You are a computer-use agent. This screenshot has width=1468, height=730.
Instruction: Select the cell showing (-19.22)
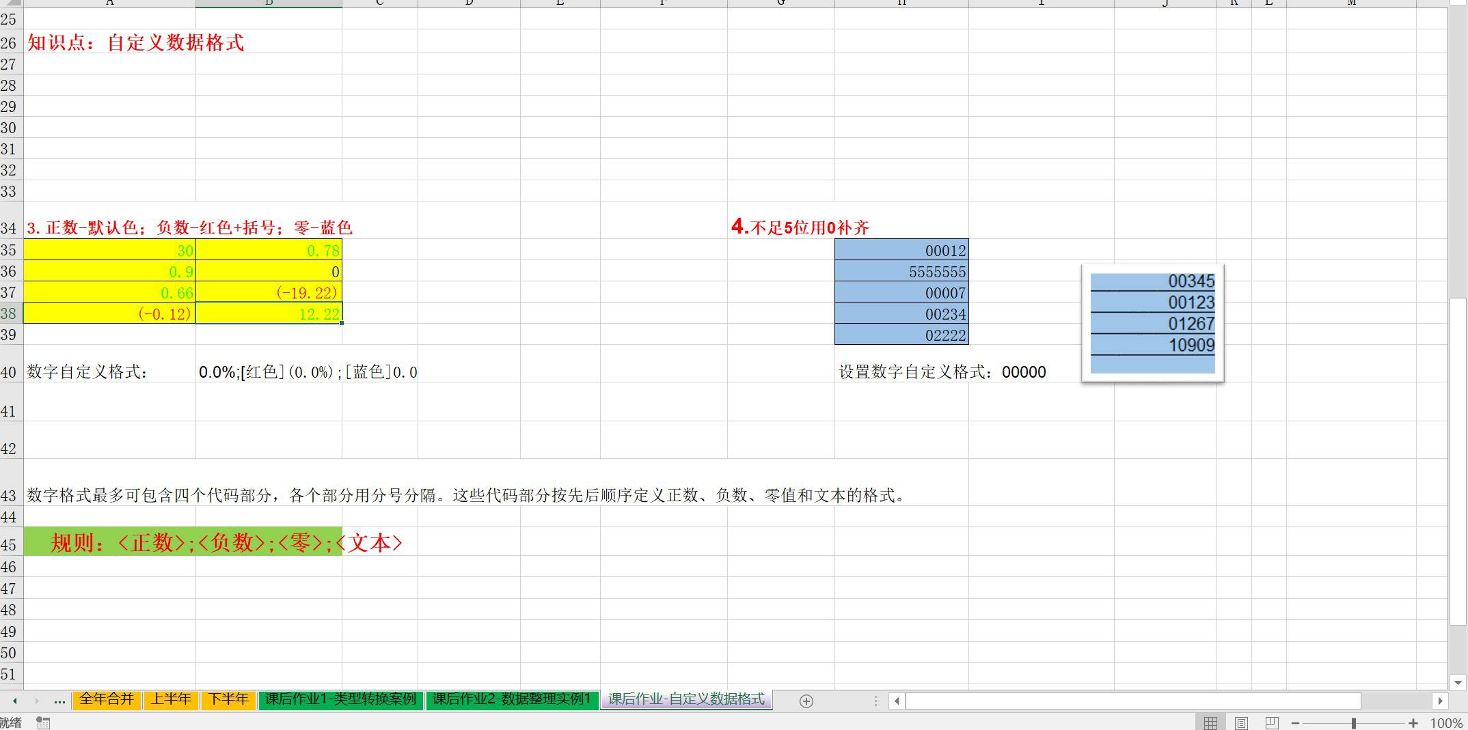coord(269,292)
